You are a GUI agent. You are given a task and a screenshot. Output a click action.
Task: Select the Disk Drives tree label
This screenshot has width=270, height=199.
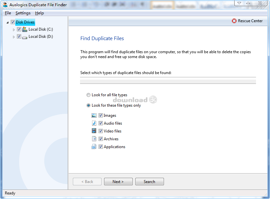pyautogui.click(x=25, y=22)
